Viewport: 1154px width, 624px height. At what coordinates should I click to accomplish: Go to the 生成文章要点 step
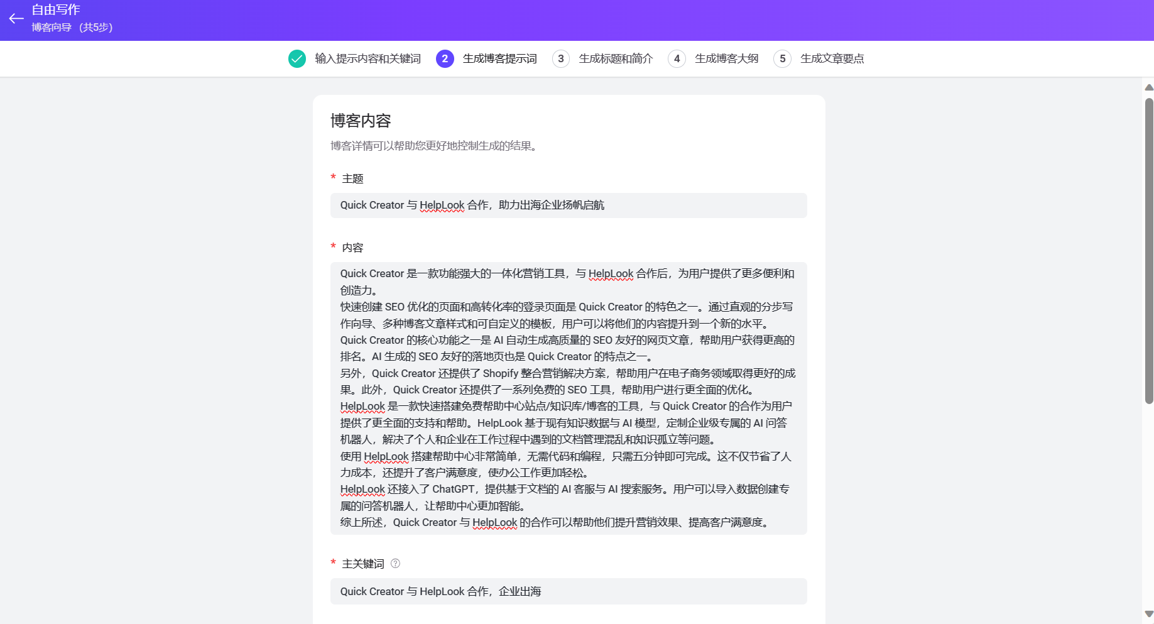coord(832,58)
